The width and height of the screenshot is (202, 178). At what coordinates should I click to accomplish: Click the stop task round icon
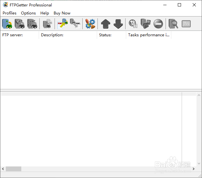tap(158, 24)
